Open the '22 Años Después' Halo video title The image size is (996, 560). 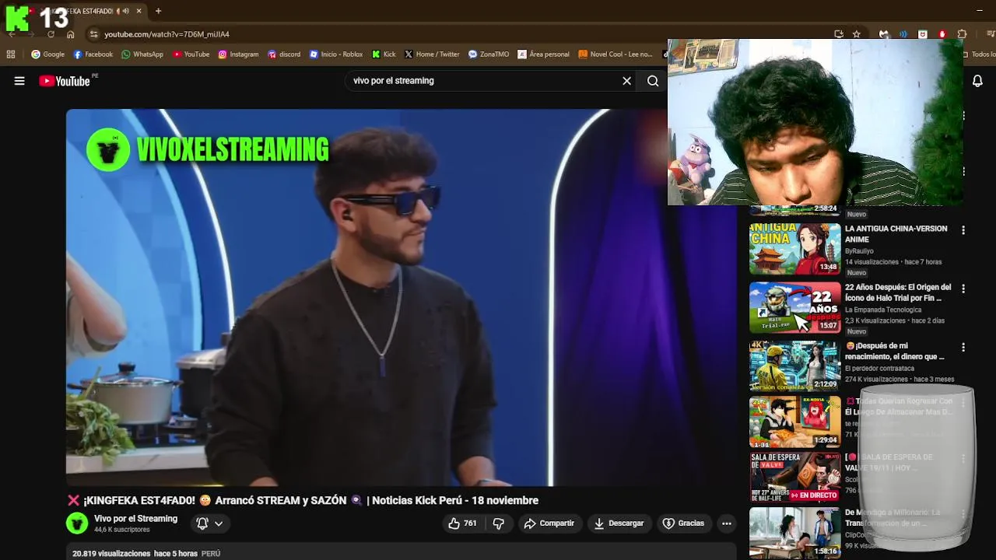(x=898, y=292)
